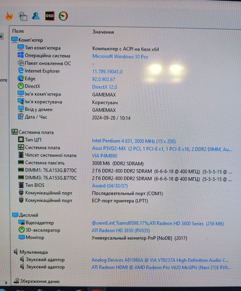Screen dimensions: 241x291
Task: Select the value Последовательный порт (COM1)
Action: tap(127, 193)
